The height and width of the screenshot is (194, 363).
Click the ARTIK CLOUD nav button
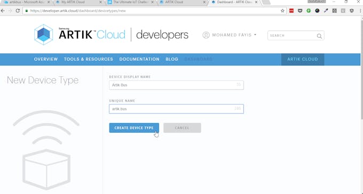302,59
